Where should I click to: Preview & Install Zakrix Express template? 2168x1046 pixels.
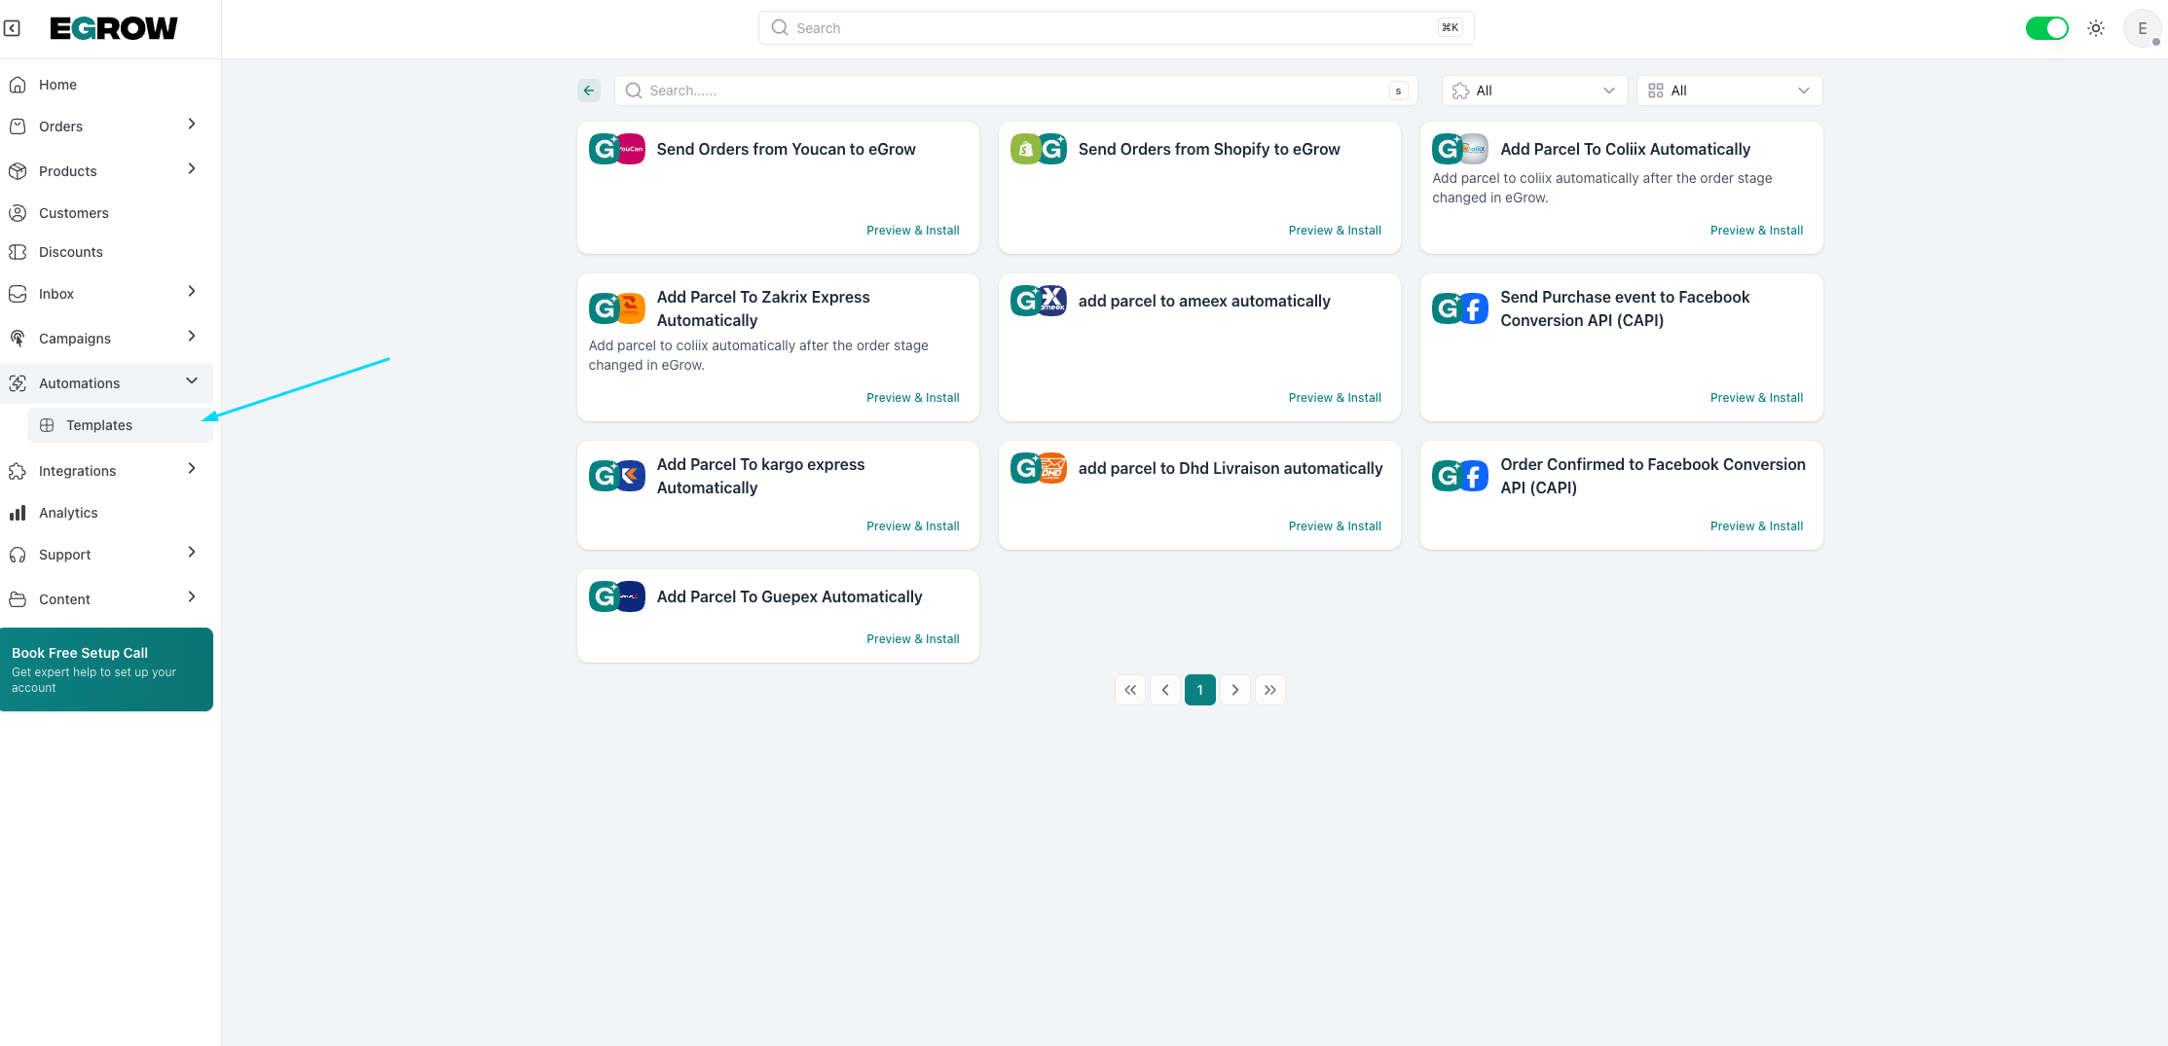click(912, 398)
